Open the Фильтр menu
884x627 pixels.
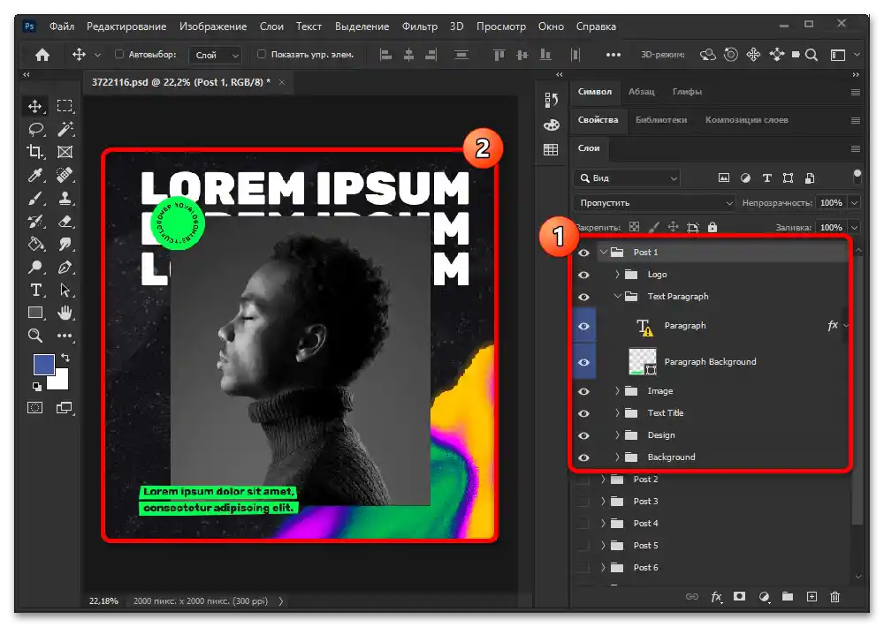click(x=419, y=26)
